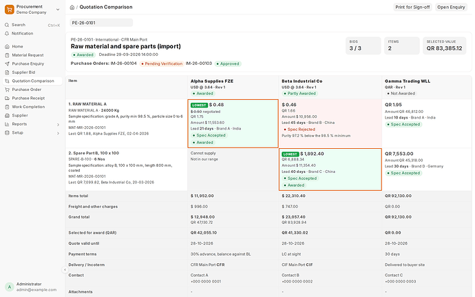The image size is (475, 297).
Task: Open purchase order IM-26-00104 link
Action: pyautogui.click(x=124, y=63)
